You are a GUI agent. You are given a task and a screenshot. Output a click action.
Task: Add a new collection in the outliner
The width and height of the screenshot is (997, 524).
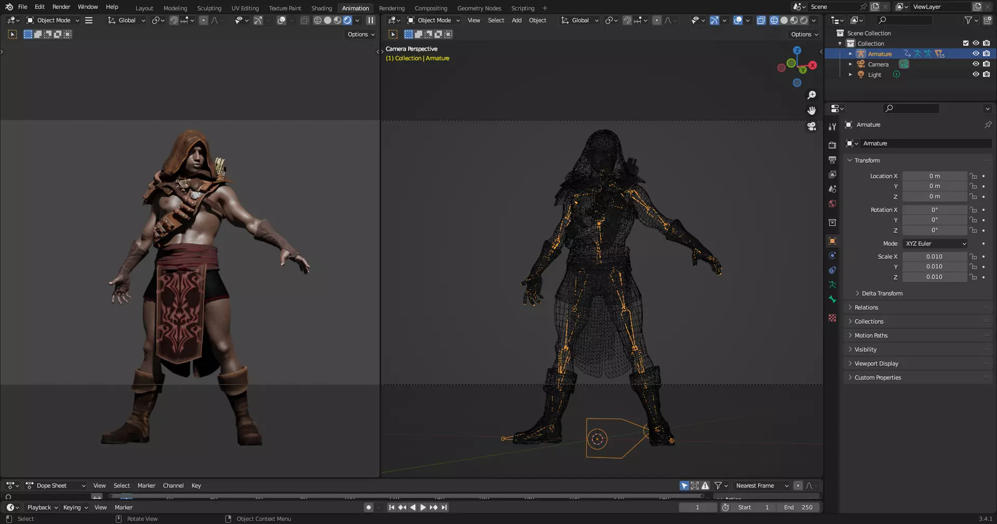[987, 20]
